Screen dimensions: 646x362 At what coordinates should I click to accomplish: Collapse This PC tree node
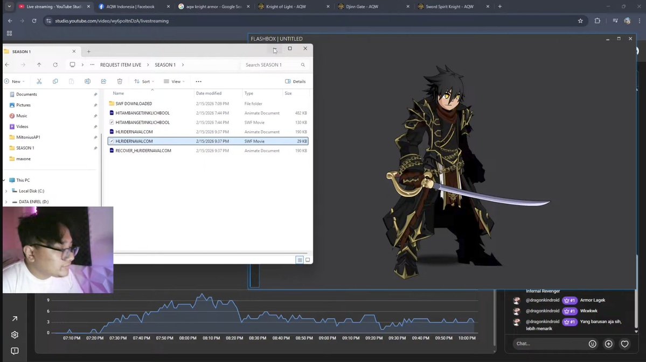[x=4, y=180]
